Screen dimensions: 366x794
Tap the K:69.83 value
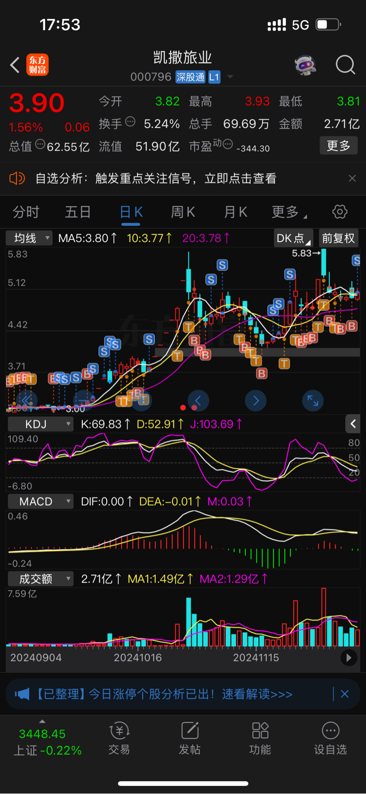106,424
